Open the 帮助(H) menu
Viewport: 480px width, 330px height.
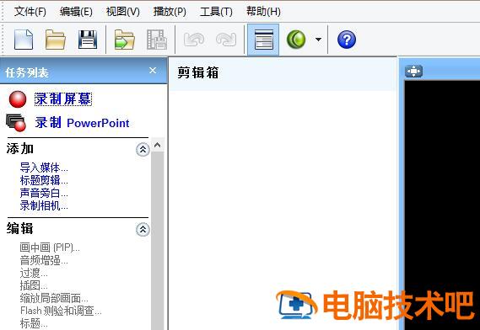pos(263,12)
